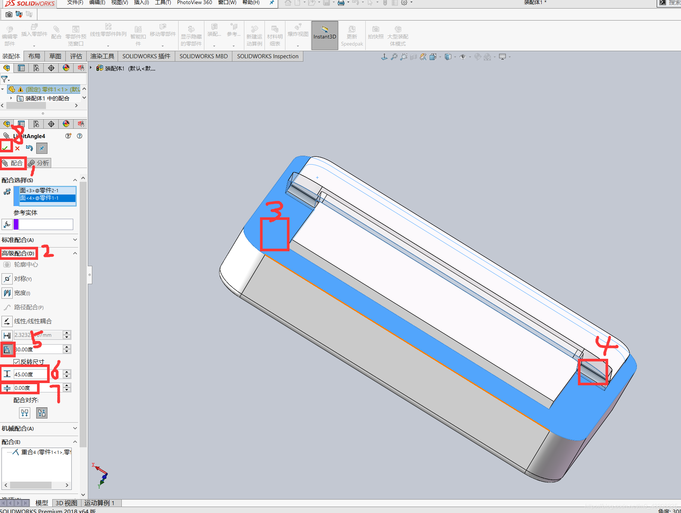The image size is (681, 513).
Task: Switch to the 分析 tab
Action: [39, 163]
